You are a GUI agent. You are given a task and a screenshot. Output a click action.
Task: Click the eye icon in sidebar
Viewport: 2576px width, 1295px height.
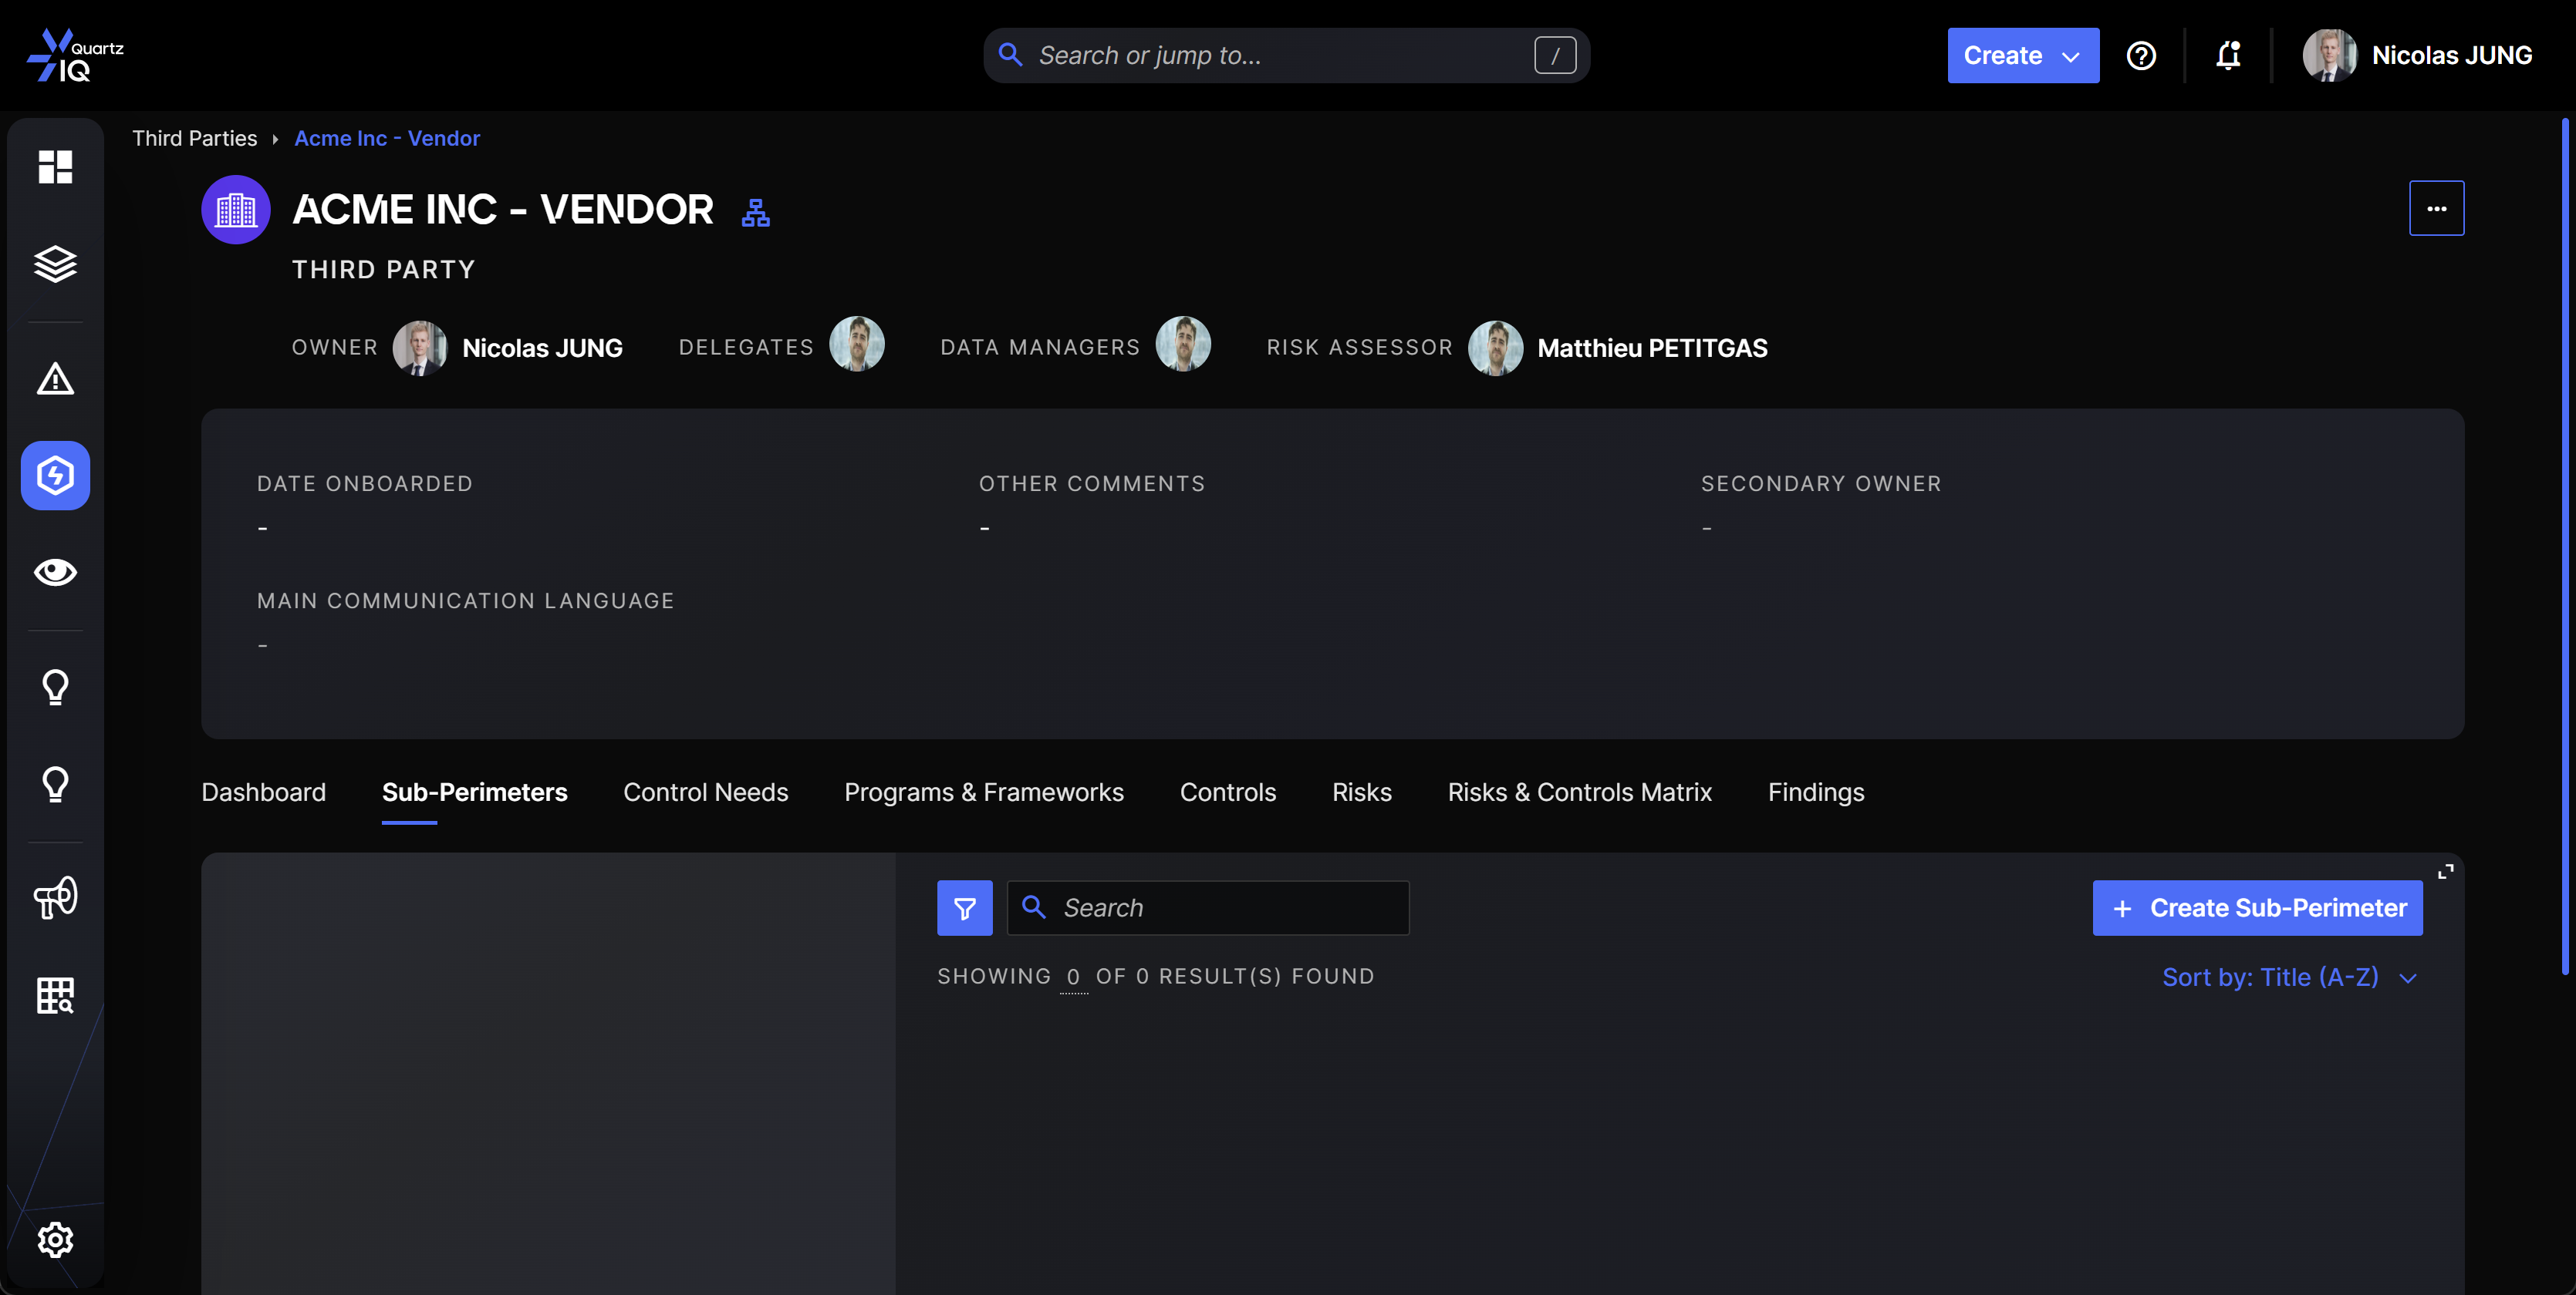tap(55, 571)
